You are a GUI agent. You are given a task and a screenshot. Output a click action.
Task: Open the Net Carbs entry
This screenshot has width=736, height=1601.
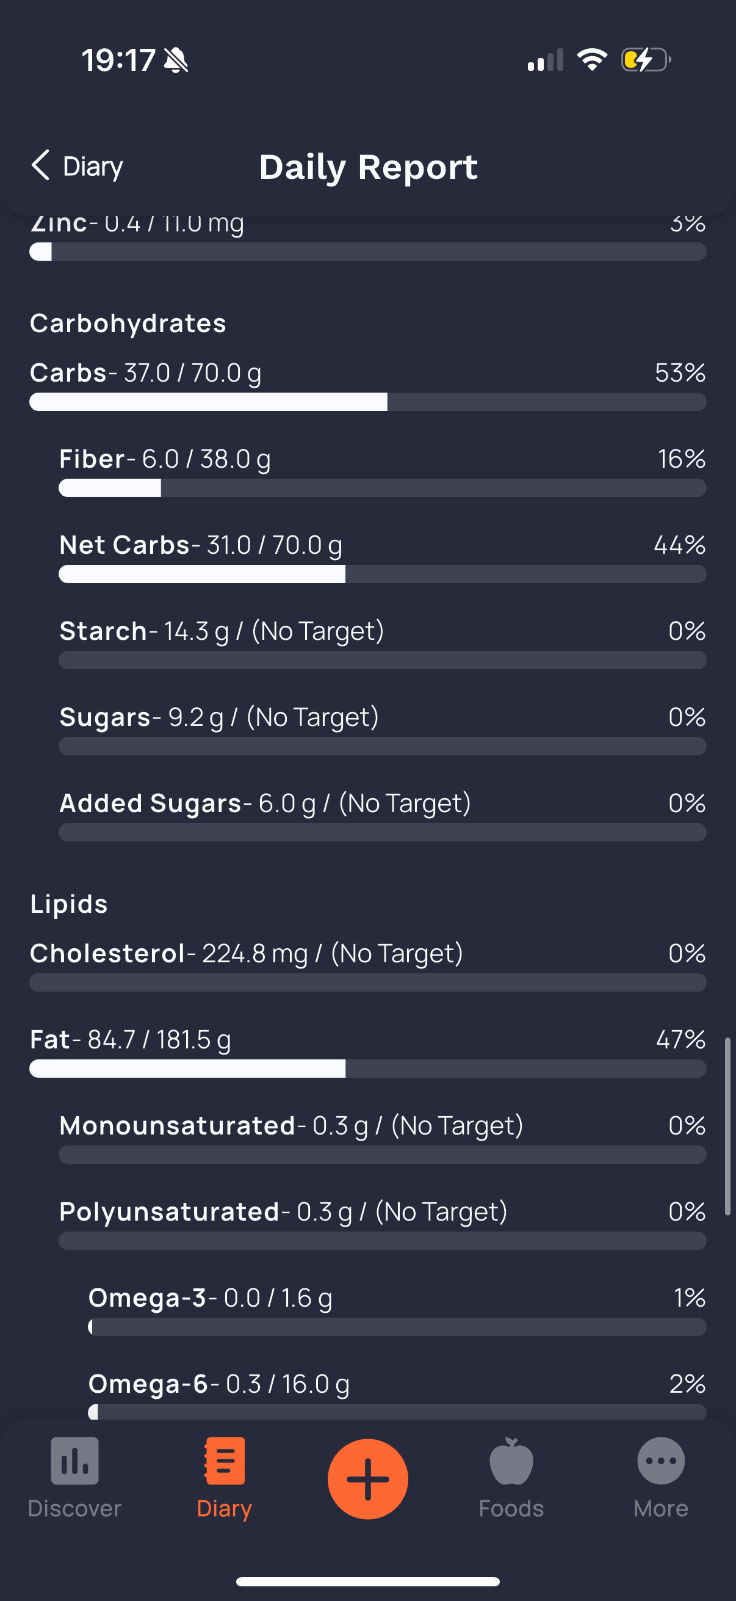(200, 545)
